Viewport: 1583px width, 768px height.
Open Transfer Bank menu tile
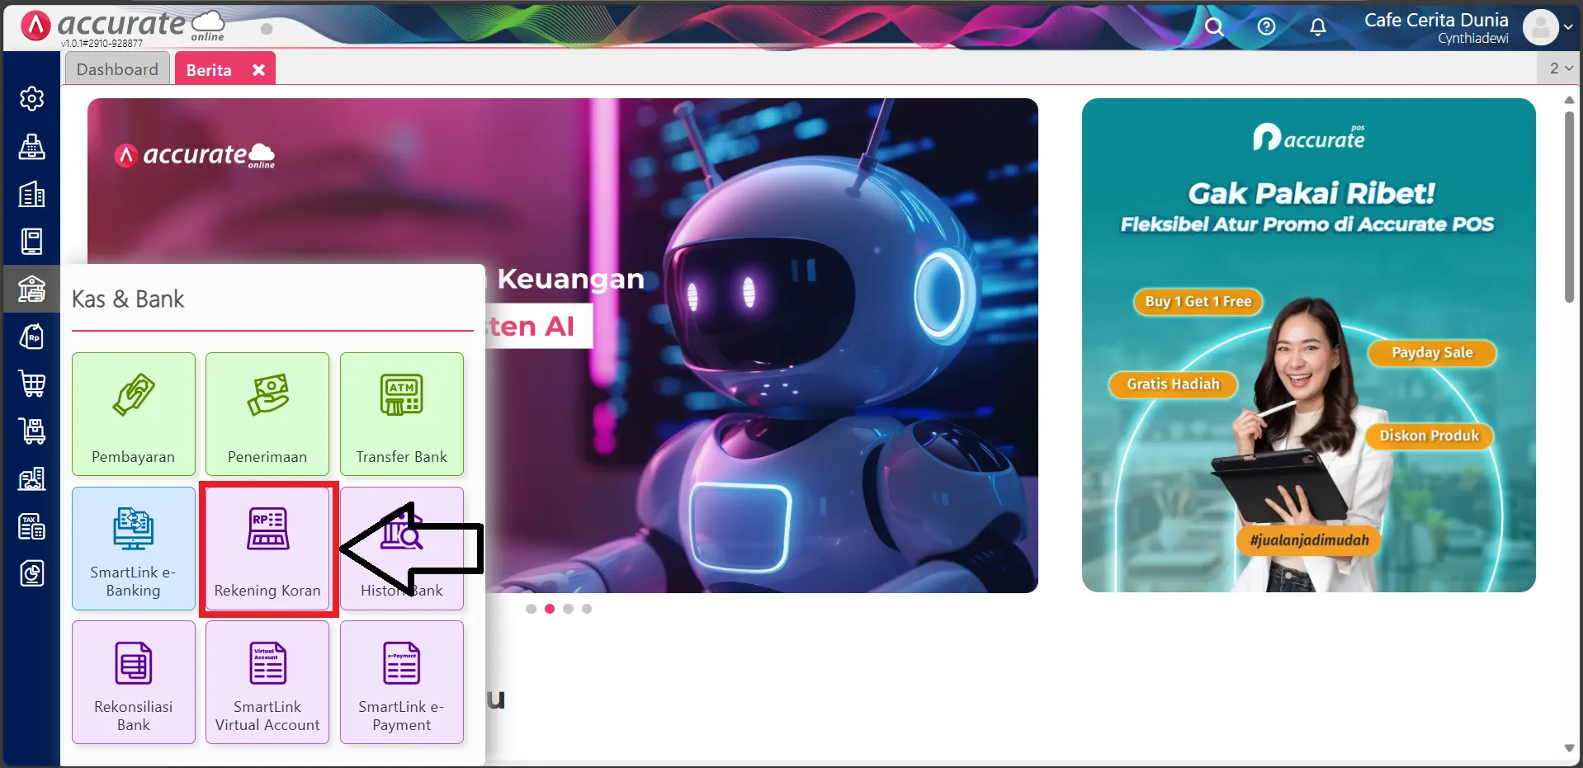click(401, 413)
